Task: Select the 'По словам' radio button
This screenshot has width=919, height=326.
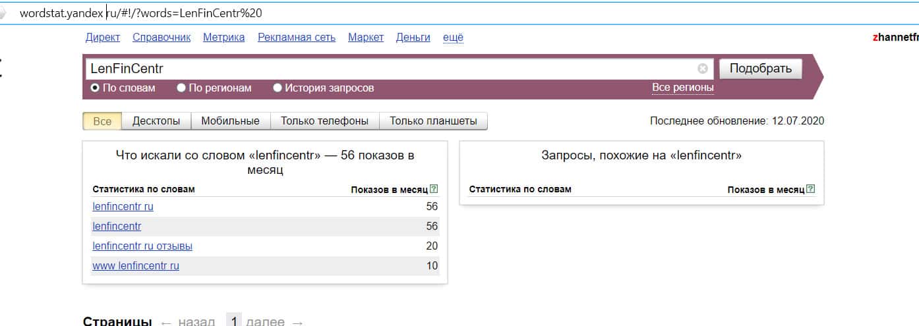Action: [x=95, y=88]
